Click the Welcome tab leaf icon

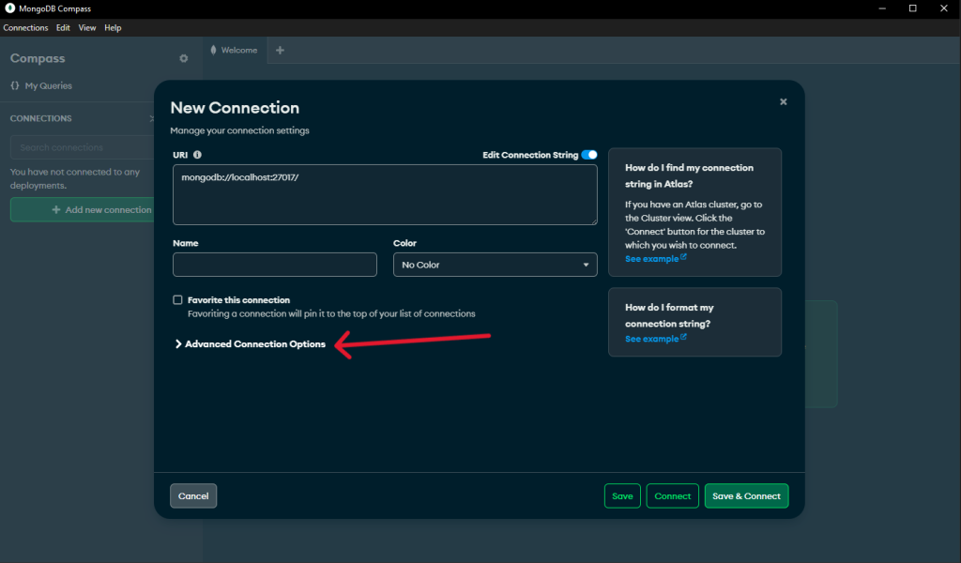tap(213, 51)
